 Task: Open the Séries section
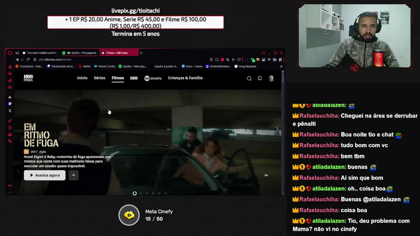(x=99, y=78)
